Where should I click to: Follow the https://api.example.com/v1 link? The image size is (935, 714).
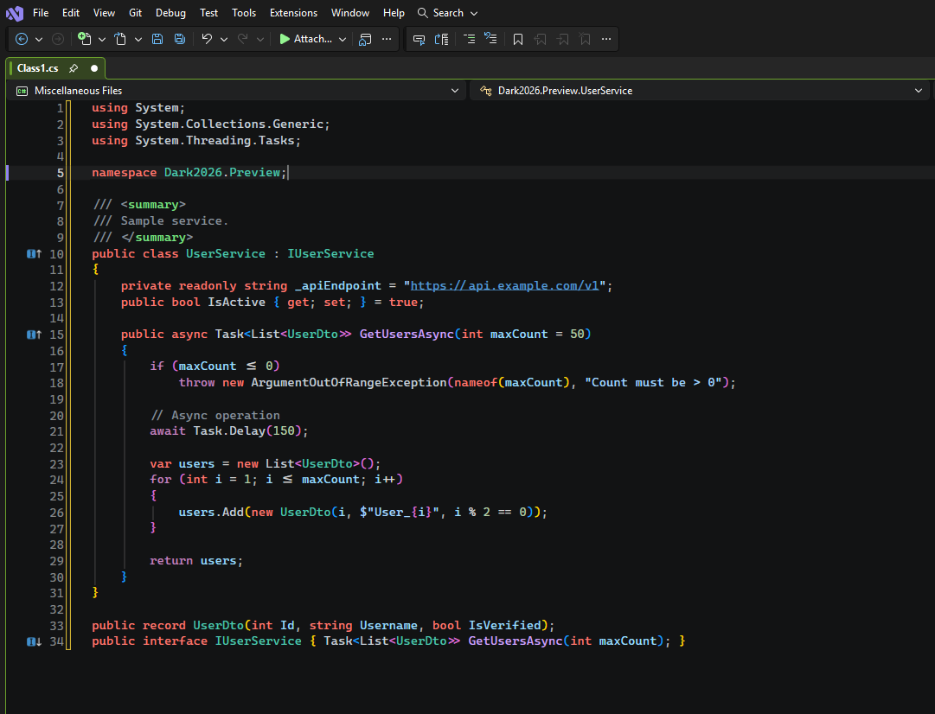pyautogui.click(x=504, y=286)
